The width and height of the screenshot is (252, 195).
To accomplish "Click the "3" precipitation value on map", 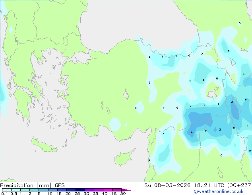I will coord(220,129).
